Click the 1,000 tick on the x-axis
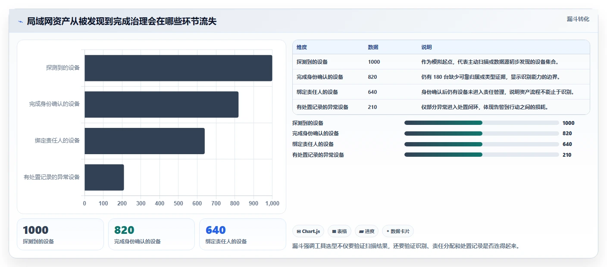The height and width of the screenshot is (267, 607). (x=272, y=203)
